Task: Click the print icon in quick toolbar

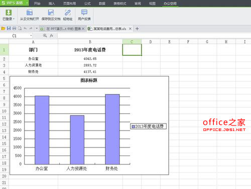Action: [14, 28]
